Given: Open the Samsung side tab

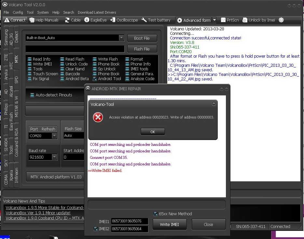Looking at the screenshot, I should [6, 37].
